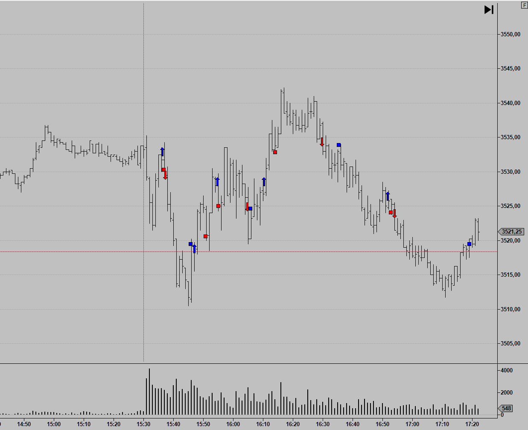Screen dimensions: 528x430
Task: Click the 3545,00 price axis label
Action: (510, 68)
